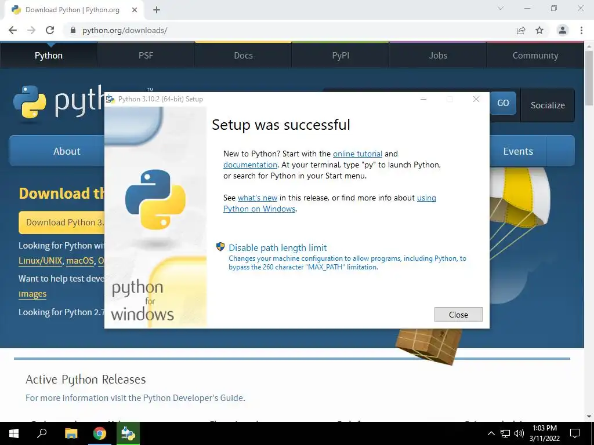Image resolution: width=594 pixels, height=445 pixels.
Task: Open the online tutorial link
Action: coord(357,154)
